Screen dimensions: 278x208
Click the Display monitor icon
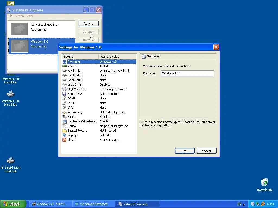pos(64,135)
